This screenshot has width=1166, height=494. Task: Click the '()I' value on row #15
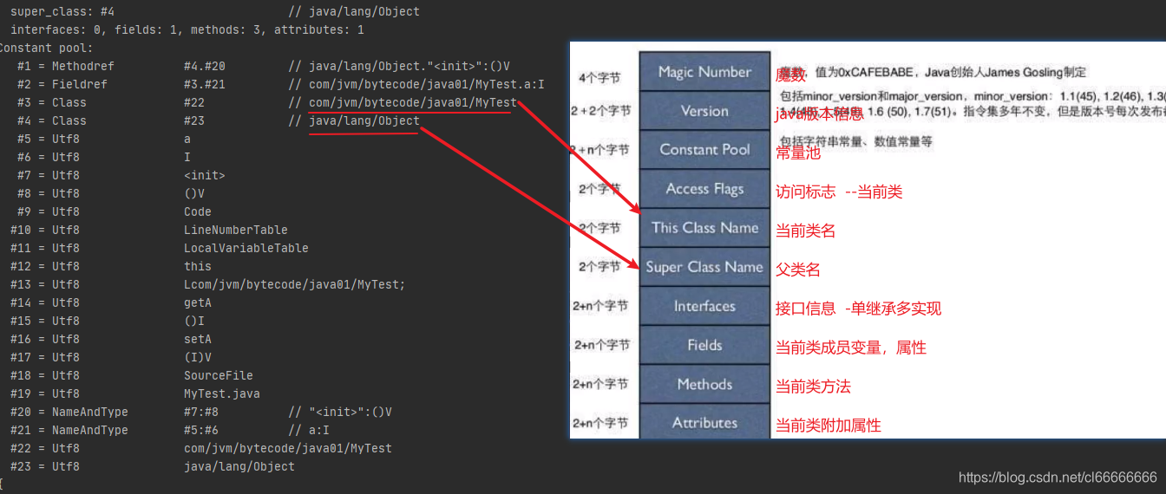pyautogui.click(x=194, y=321)
